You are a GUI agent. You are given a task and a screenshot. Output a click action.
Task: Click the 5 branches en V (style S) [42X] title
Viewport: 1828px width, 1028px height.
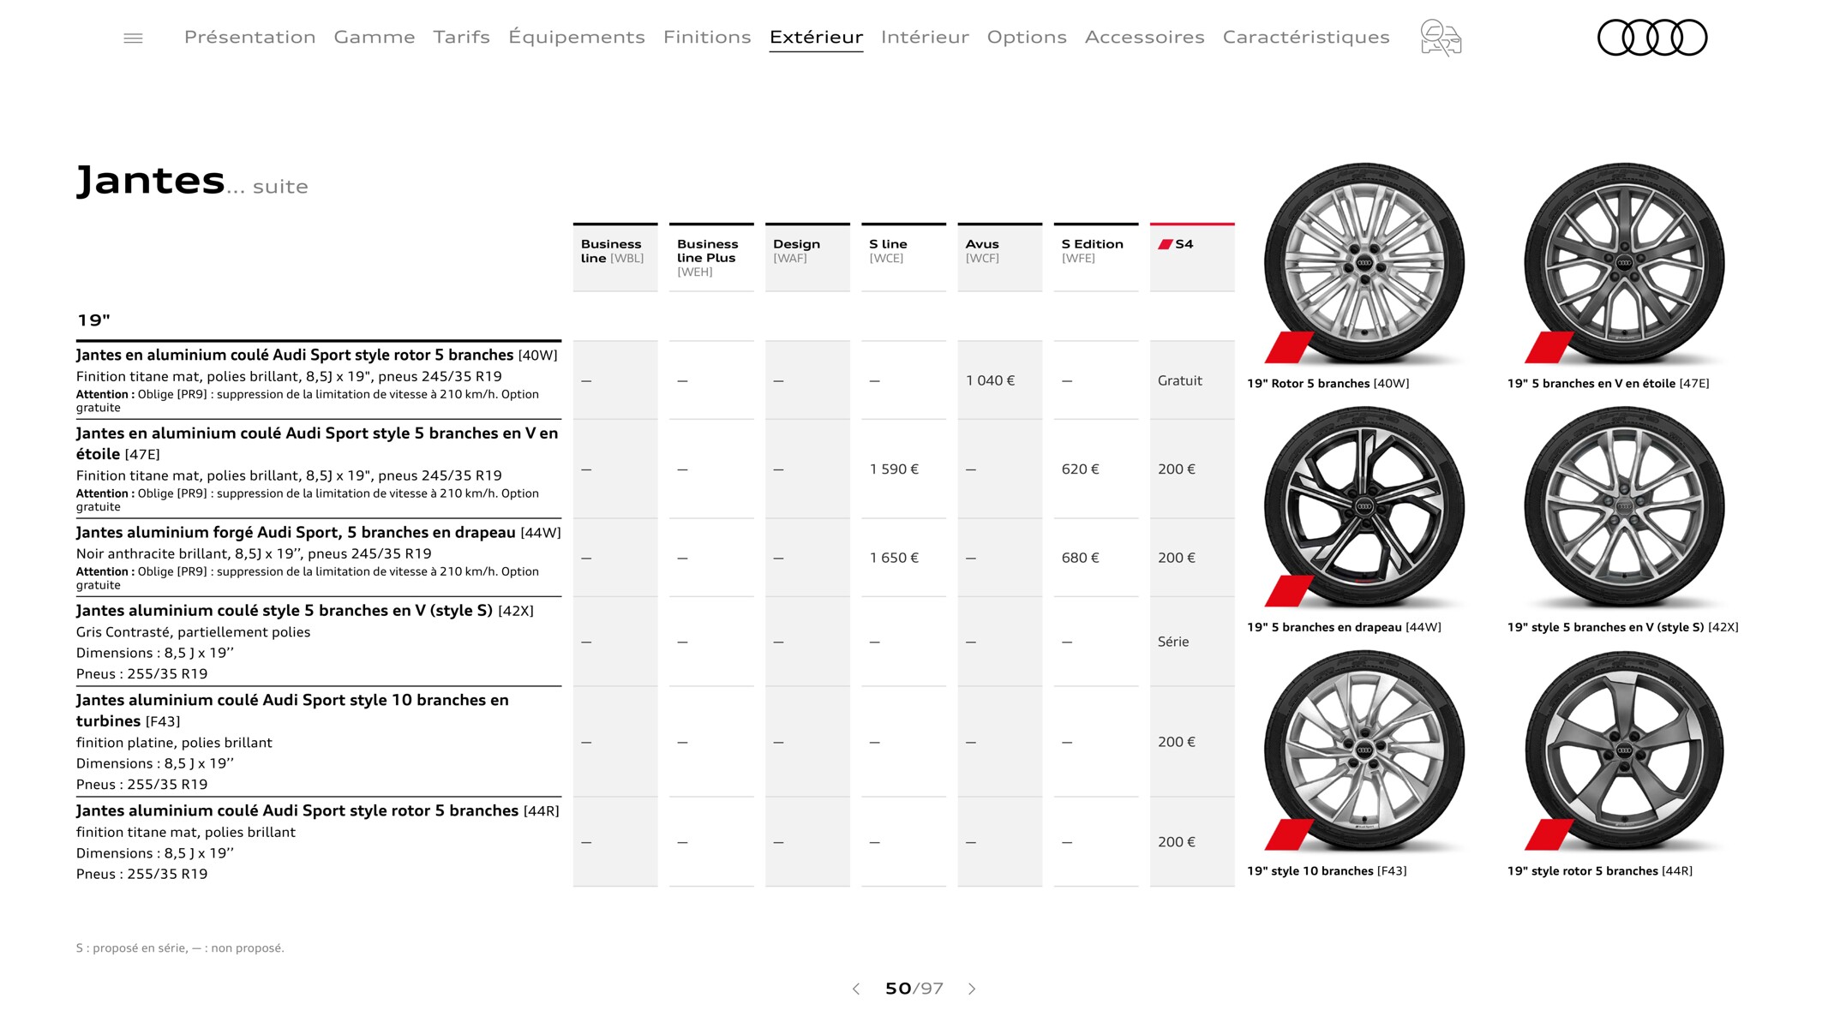pos(304,610)
